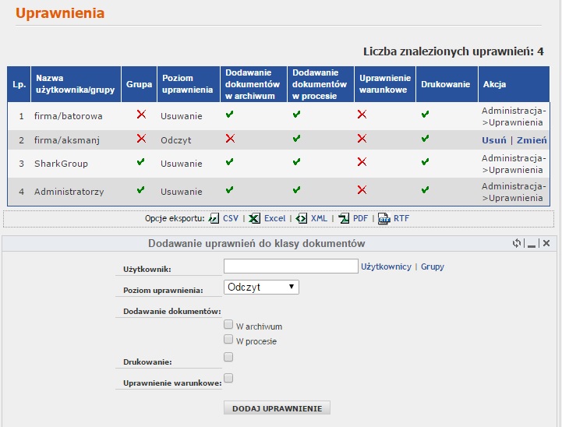The image size is (562, 427).
Task: Click the Drukowanie checkmark for firma/batorowa
Action: pos(425,115)
